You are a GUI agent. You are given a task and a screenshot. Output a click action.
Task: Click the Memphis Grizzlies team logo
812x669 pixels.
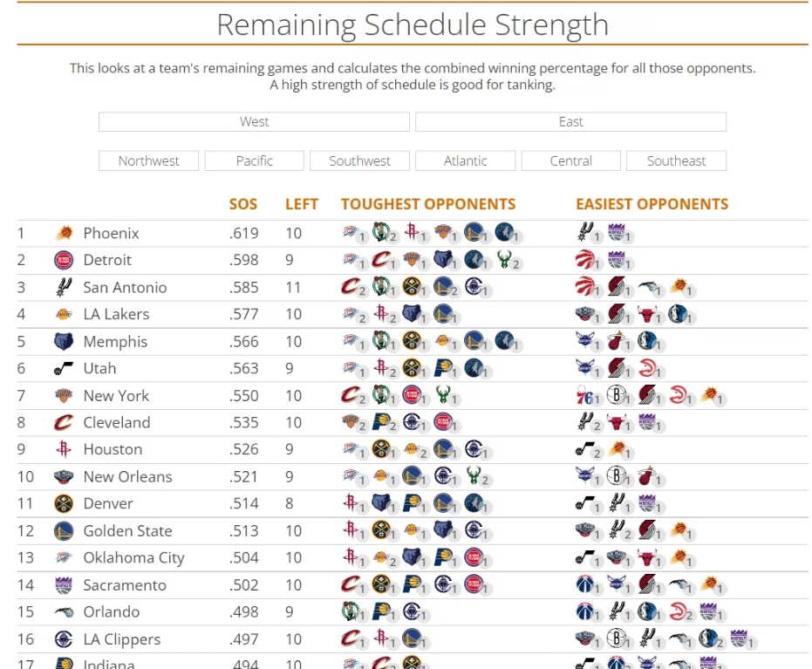(x=64, y=342)
